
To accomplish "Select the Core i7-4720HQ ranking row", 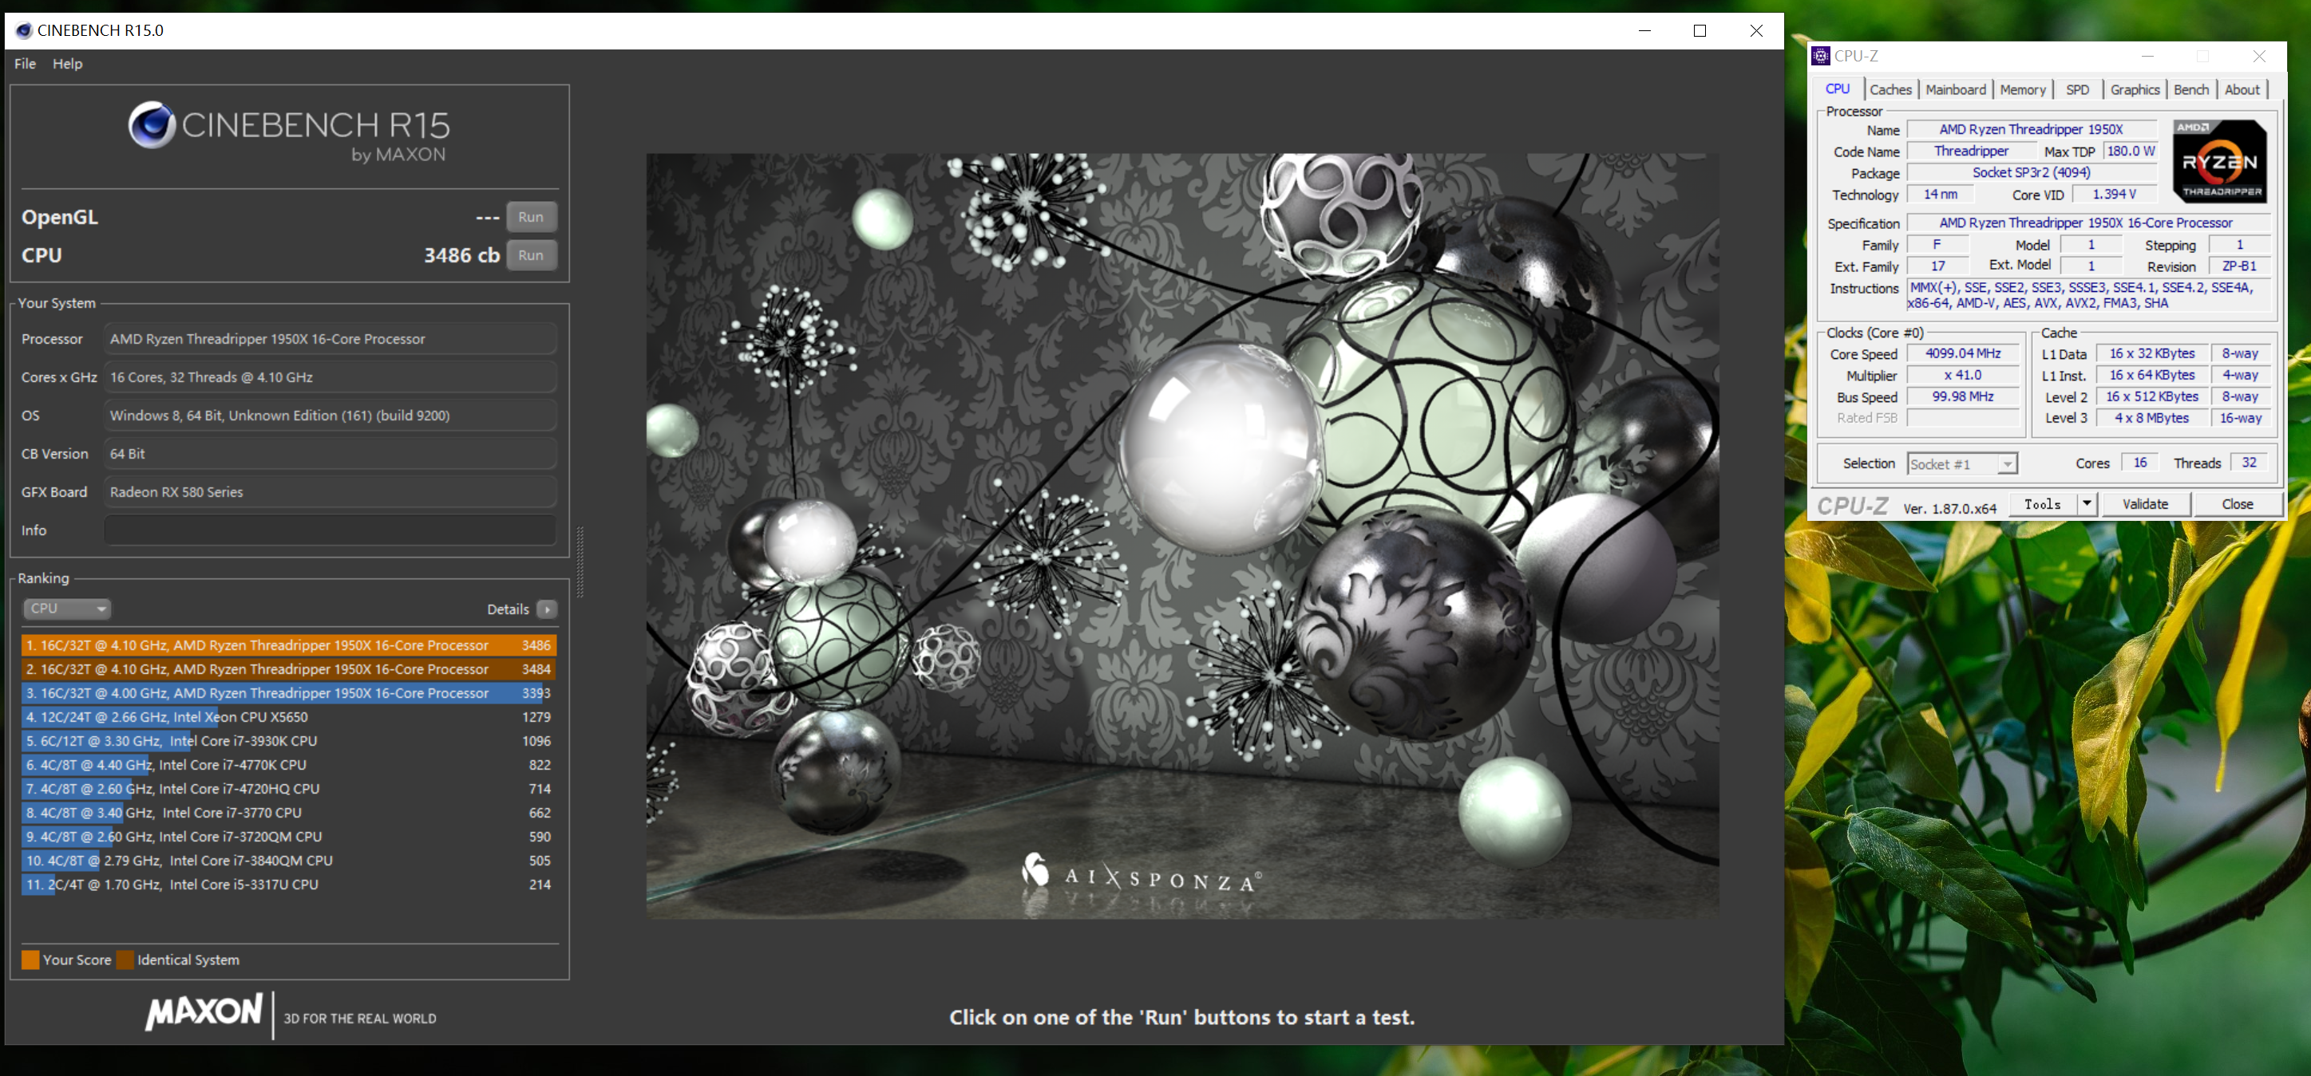I will pos(289,789).
